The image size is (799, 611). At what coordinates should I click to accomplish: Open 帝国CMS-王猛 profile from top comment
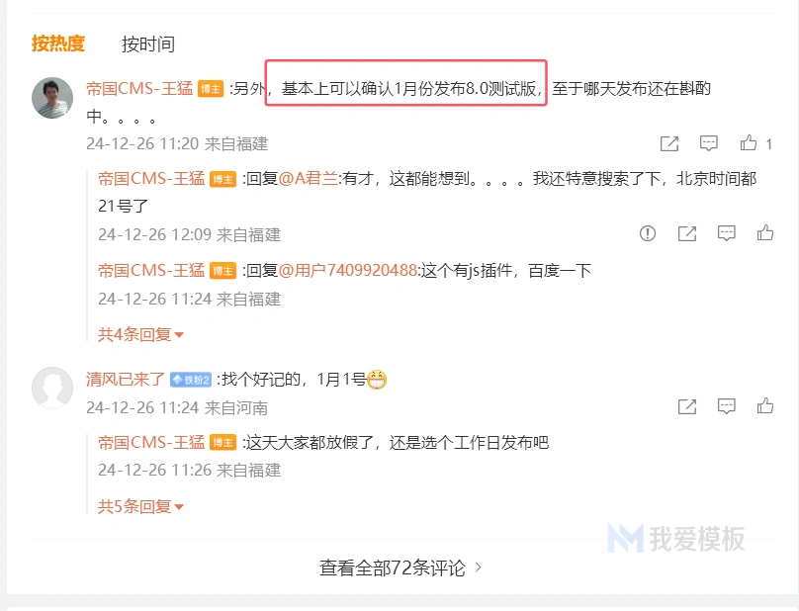pyautogui.click(x=139, y=89)
